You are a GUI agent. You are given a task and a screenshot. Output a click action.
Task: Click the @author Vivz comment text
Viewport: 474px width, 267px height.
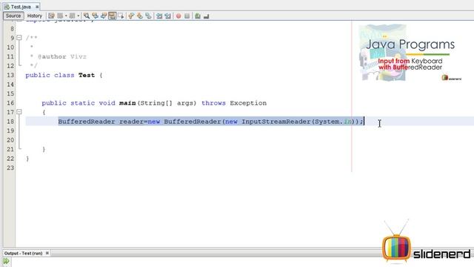(62, 56)
